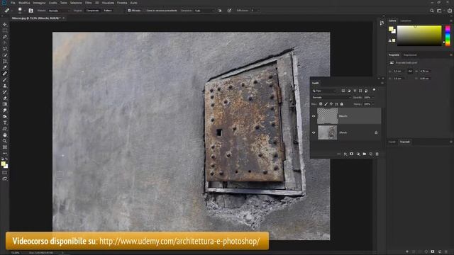Select the Pattern source option

pos(108,11)
